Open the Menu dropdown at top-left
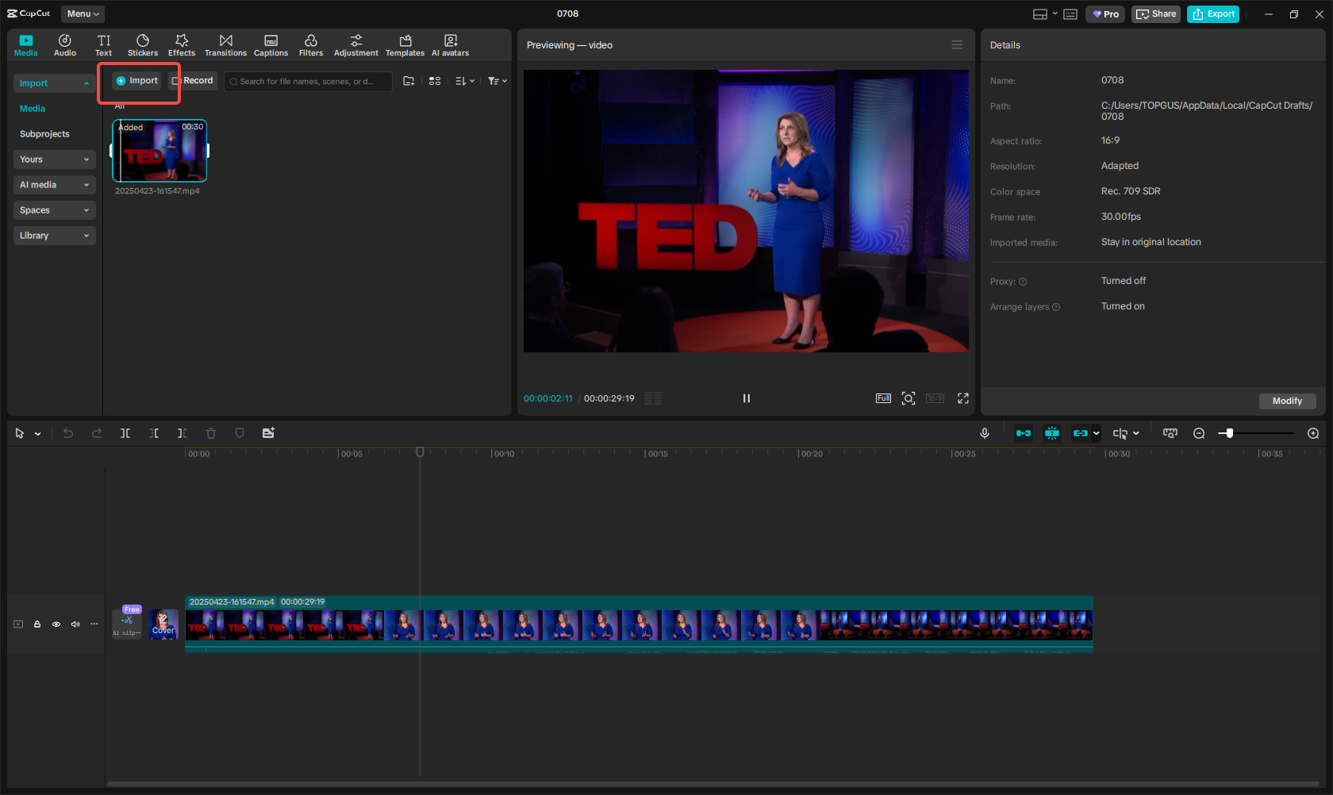 click(82, 13)
